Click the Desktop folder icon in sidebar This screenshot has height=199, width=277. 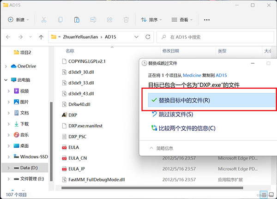point(16,146)
